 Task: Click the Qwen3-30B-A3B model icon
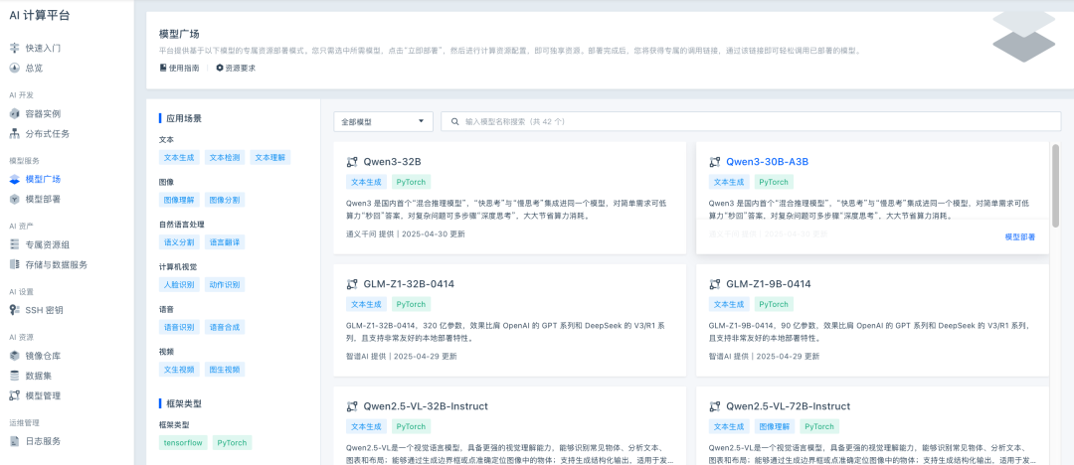coord(714,162)
